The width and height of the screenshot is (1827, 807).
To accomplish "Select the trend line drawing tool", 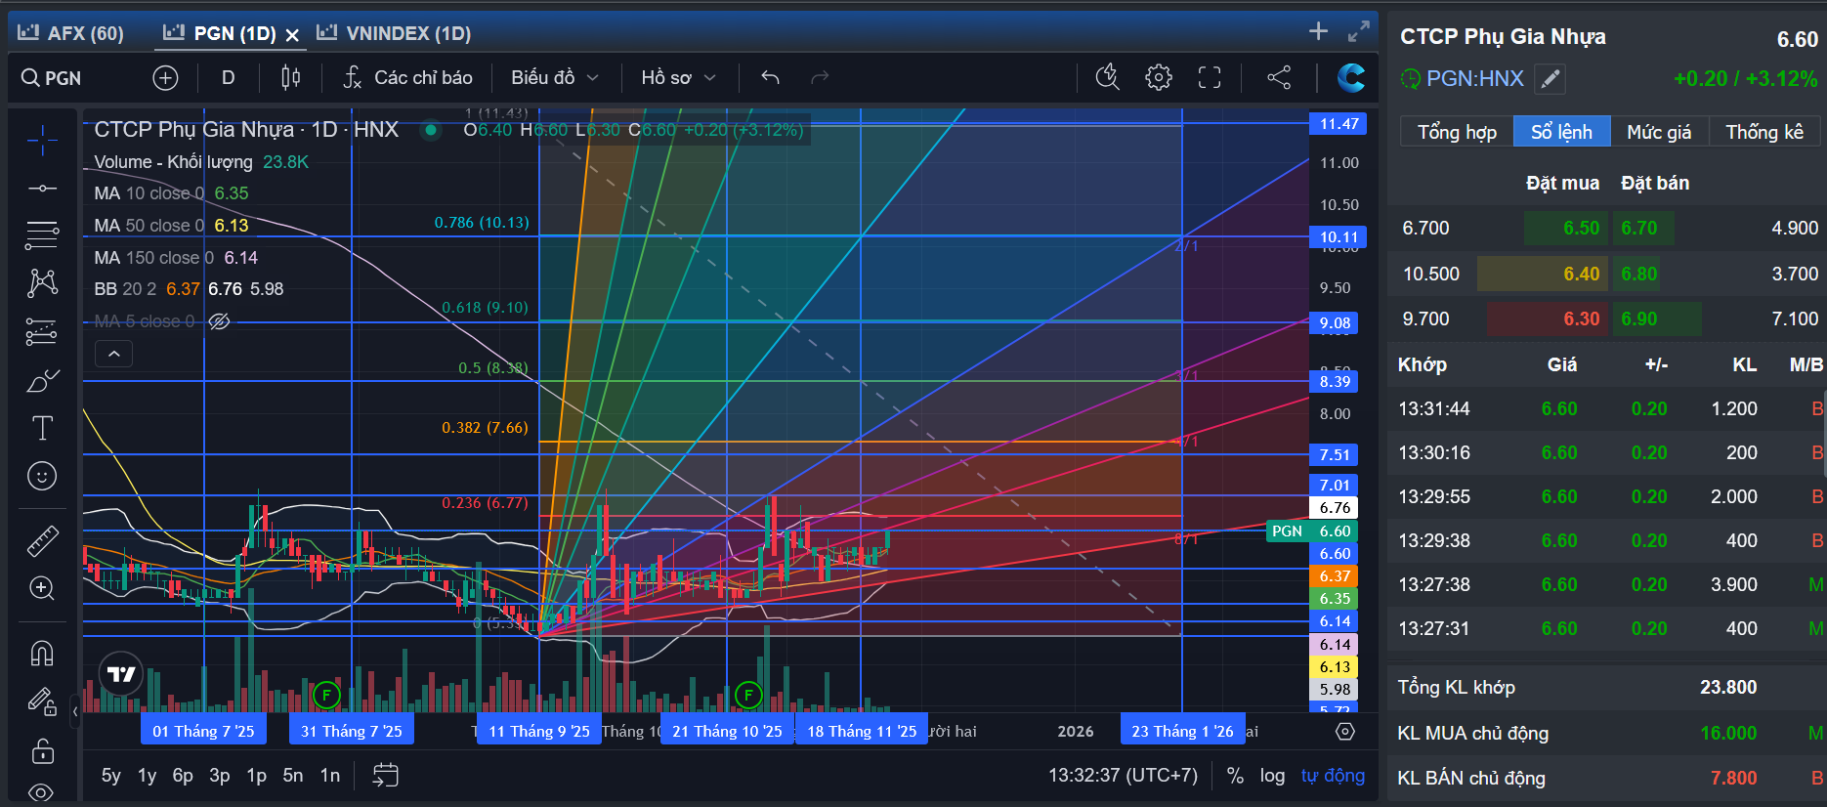I will 42,188.
